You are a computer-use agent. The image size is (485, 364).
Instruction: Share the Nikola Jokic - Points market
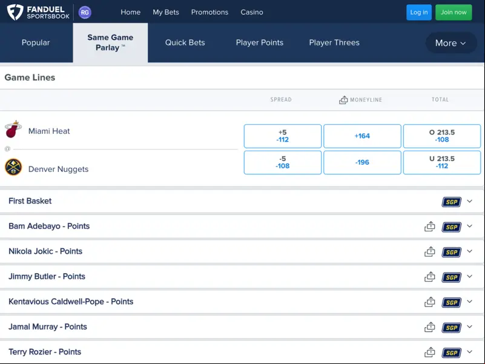tap(430, 251)
